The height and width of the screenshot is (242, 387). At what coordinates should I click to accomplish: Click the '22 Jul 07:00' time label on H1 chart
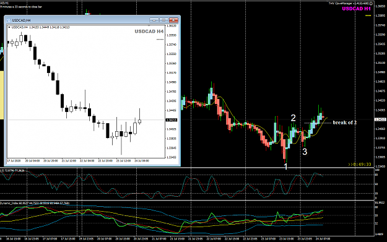click(214, 239)
